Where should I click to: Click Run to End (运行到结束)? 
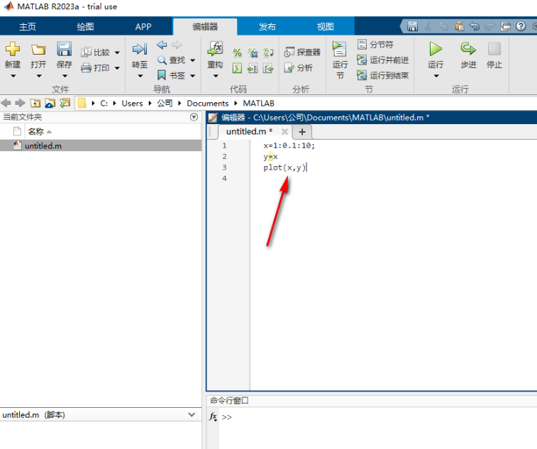(x=383, y=75)
